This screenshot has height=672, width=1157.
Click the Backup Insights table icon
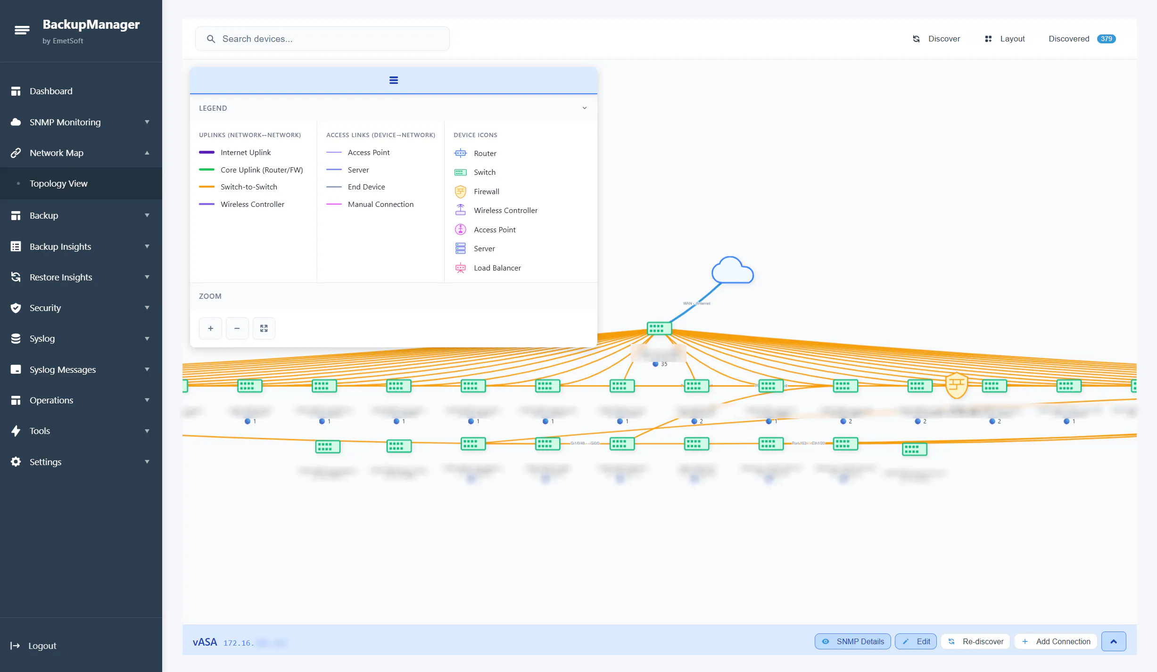click(16, 246)
